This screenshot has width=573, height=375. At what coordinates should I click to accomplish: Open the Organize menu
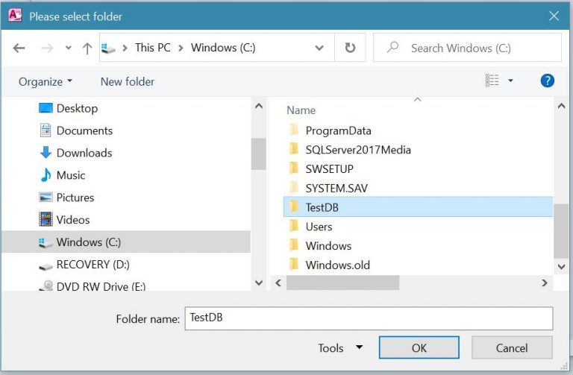click(46, 81)
